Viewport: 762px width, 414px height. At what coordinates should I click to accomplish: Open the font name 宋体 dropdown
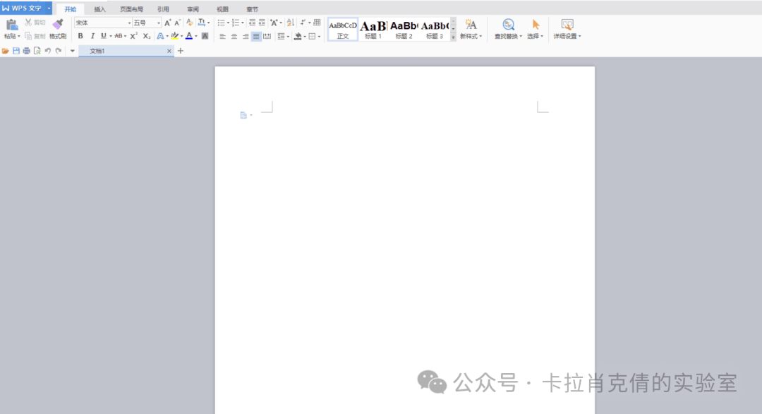click(129, 23)
